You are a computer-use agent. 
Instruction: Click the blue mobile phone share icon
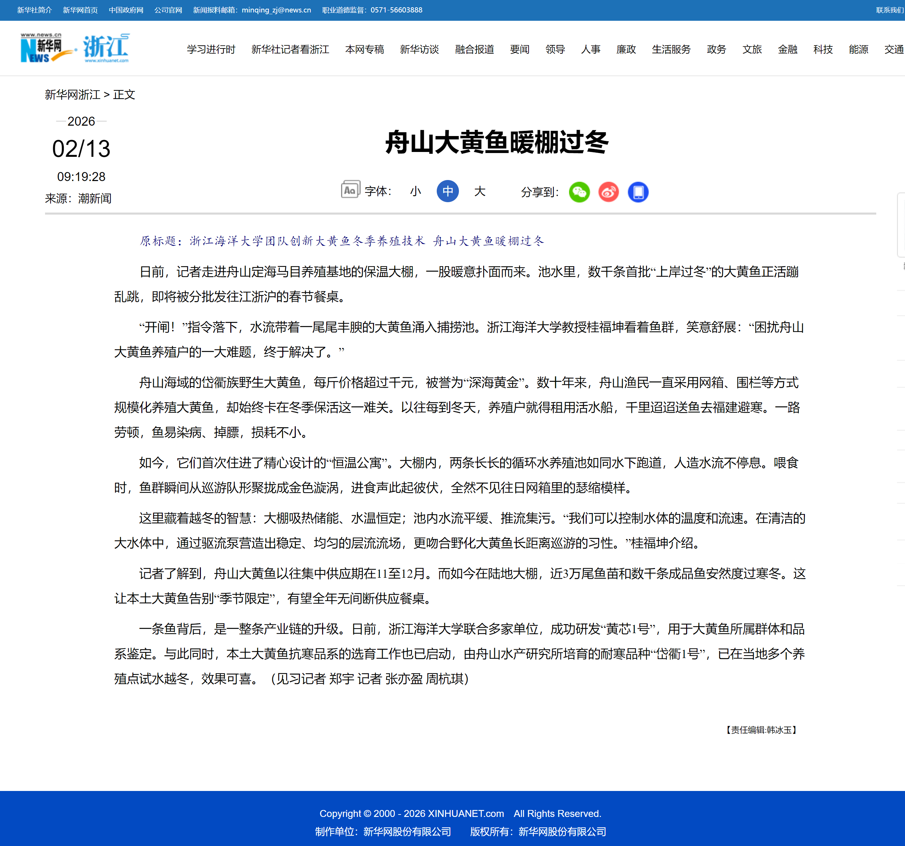coord(638,191)
